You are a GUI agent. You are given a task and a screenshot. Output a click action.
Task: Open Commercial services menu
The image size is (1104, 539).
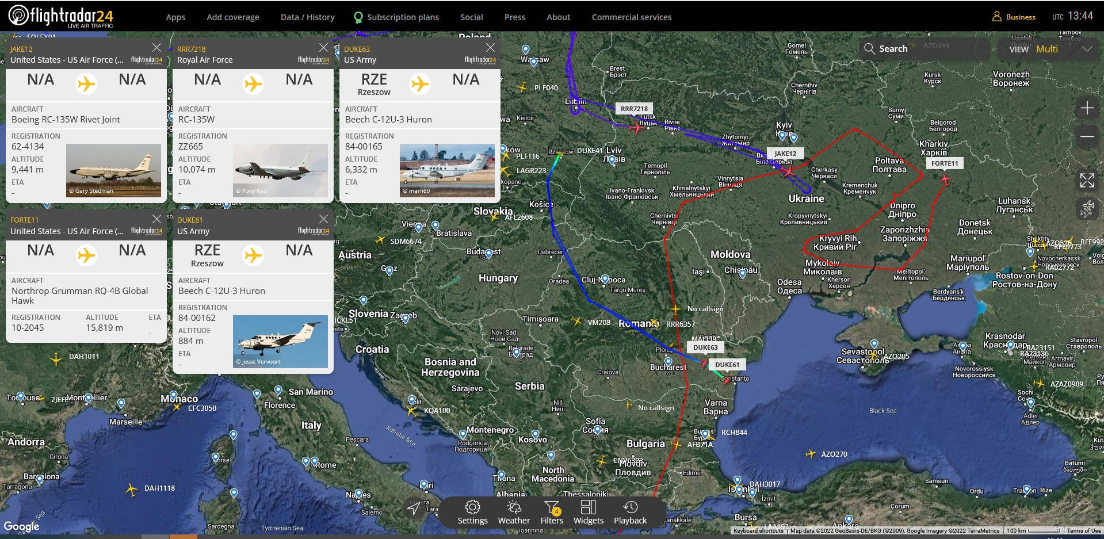[x=632, y=17]
